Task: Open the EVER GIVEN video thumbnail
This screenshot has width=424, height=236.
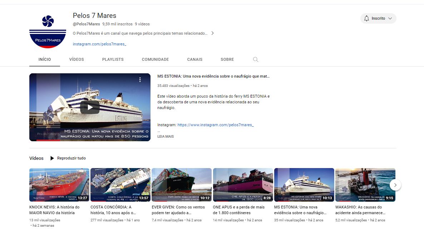Action: tap(182, 185)
